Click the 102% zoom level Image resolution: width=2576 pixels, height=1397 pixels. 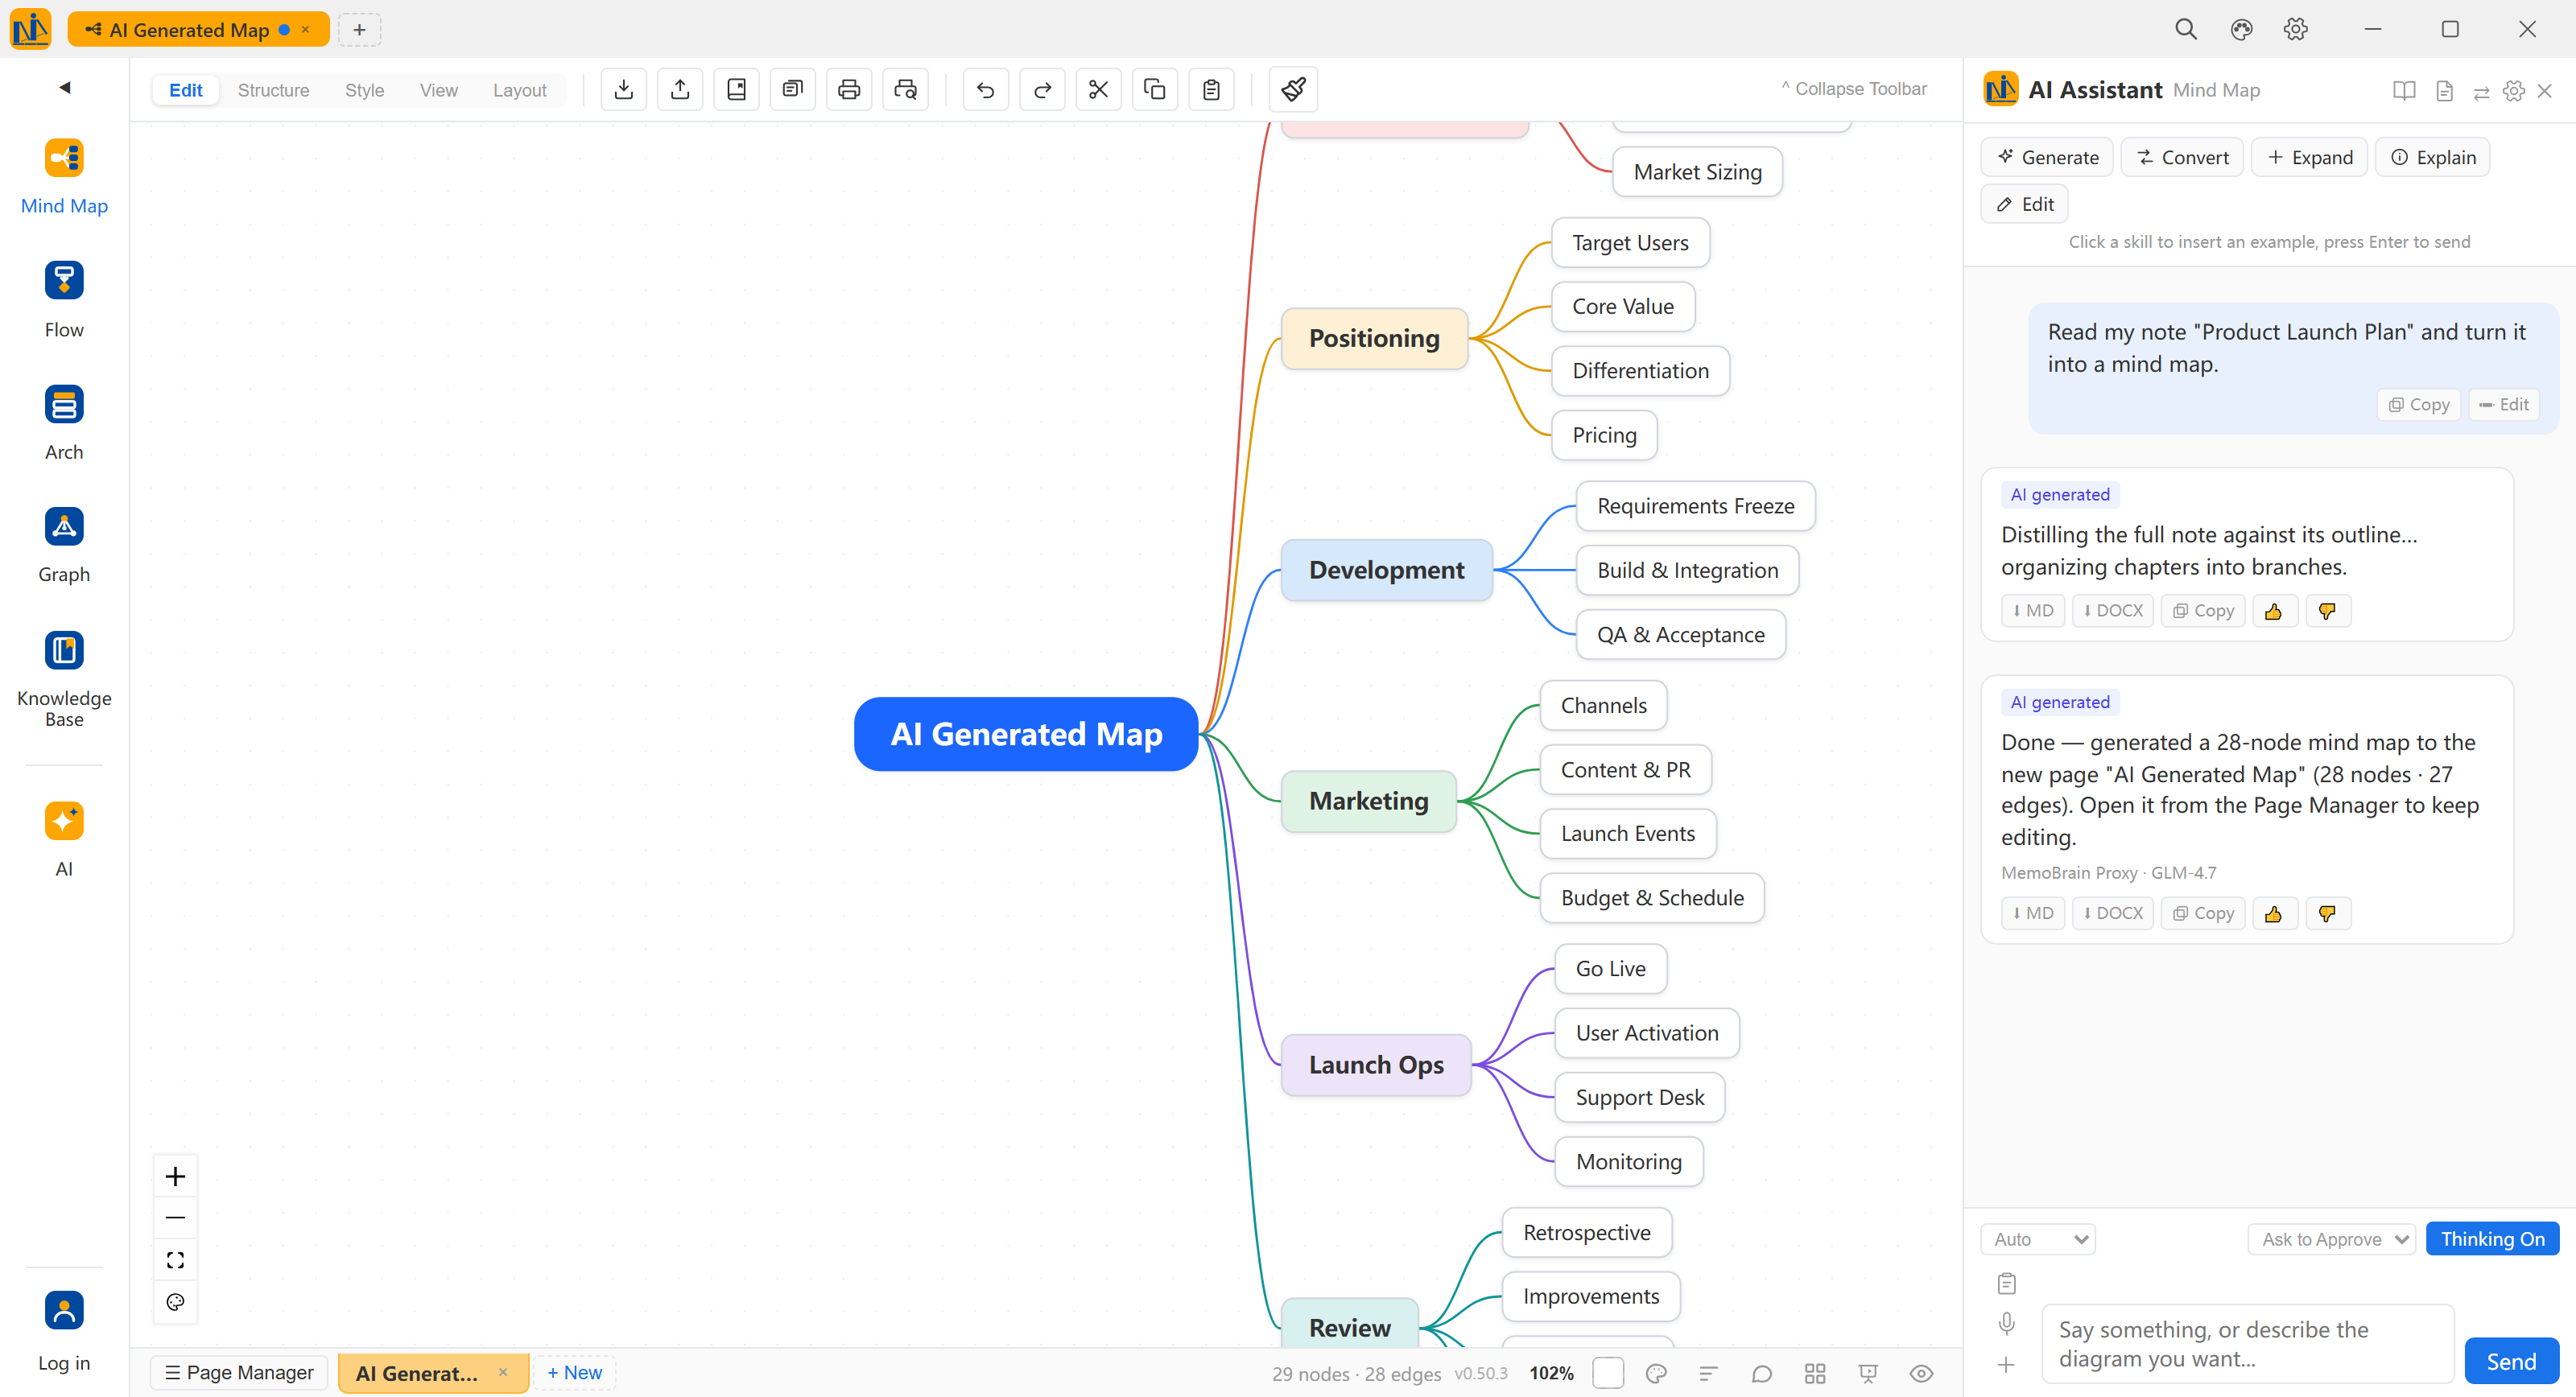[1551, 1374]
